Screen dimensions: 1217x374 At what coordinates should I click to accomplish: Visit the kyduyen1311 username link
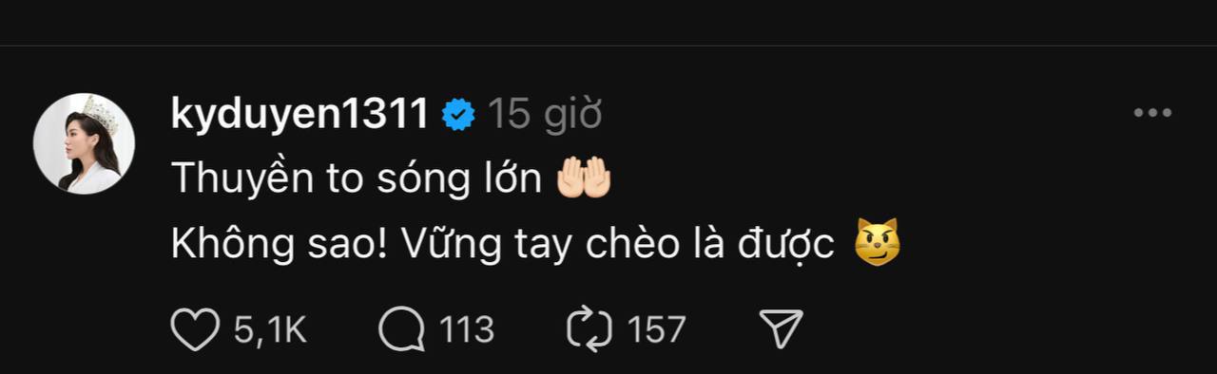300,115
